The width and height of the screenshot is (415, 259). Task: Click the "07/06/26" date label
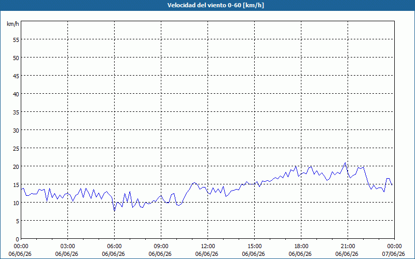[x=393, y=254]
